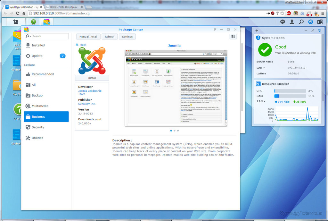328x221 pixels.
Task: Show the second Joomla screenshot dot
Action: coord(175,131)
